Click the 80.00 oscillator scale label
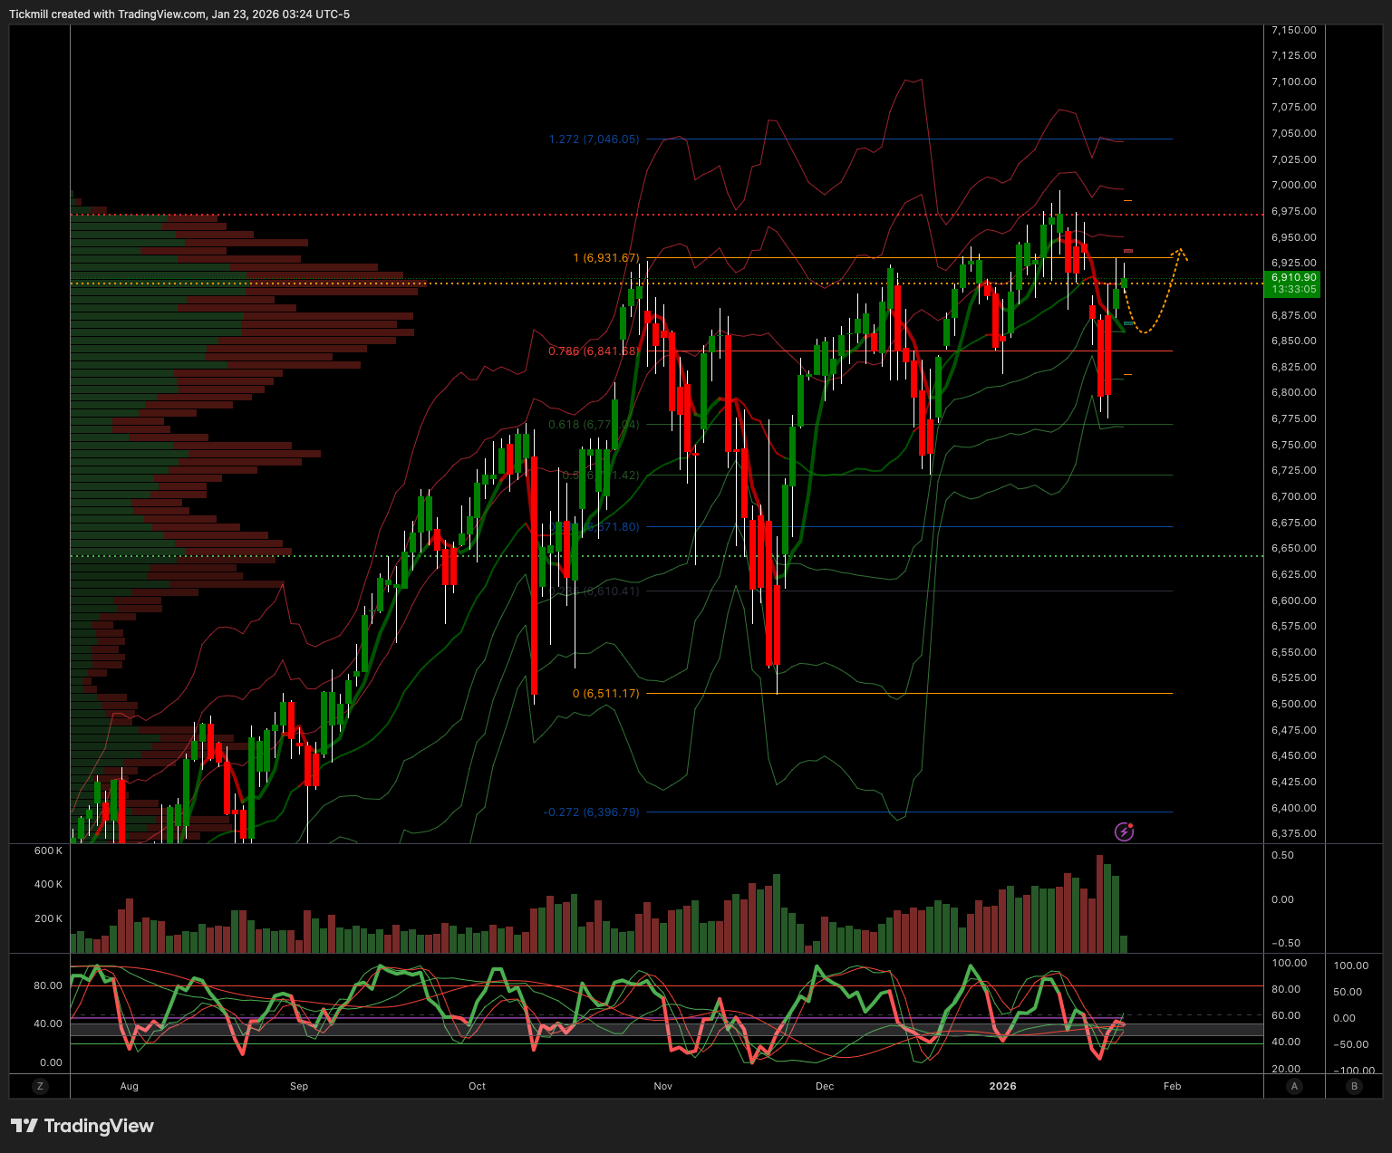The image size is (1392, 1153). 48,985
